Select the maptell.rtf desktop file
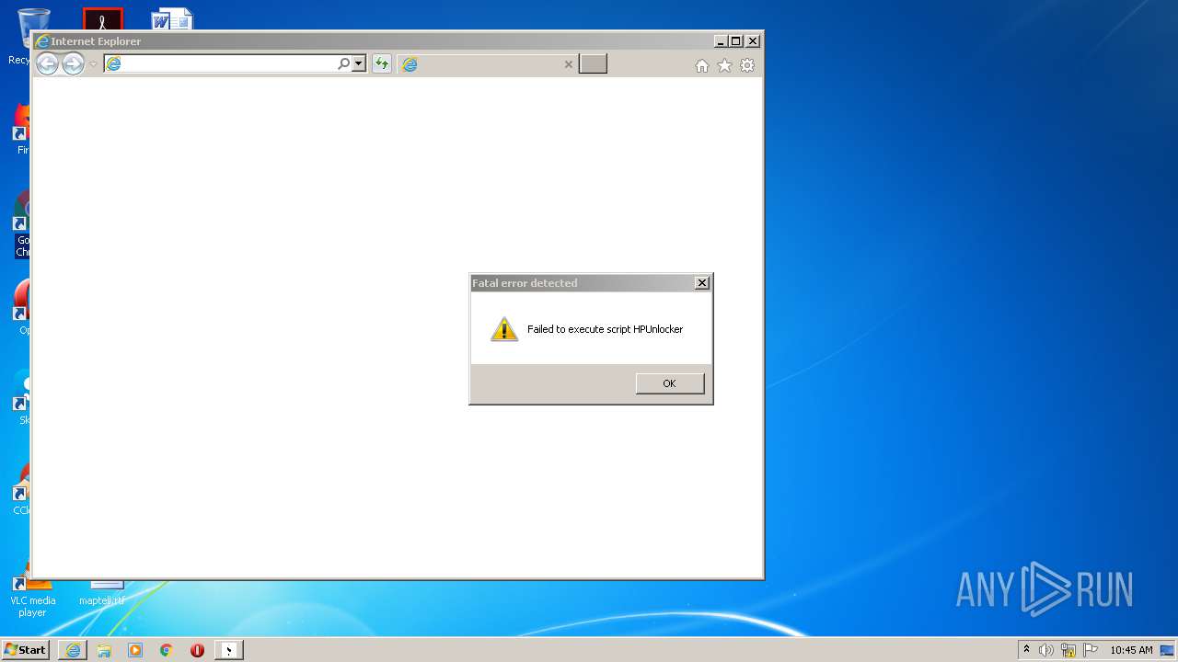Image resolution: width=1178 pixels, height=662 pixels. coord(102,593)
